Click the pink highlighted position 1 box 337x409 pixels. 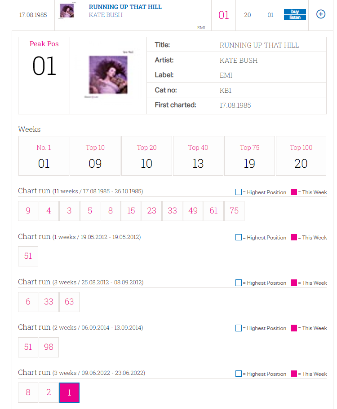click(69, 392)
